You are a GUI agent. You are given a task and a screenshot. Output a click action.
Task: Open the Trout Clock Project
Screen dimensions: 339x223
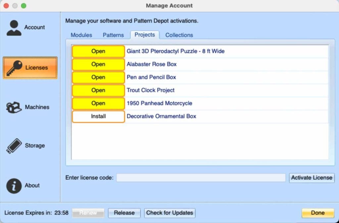98,90
